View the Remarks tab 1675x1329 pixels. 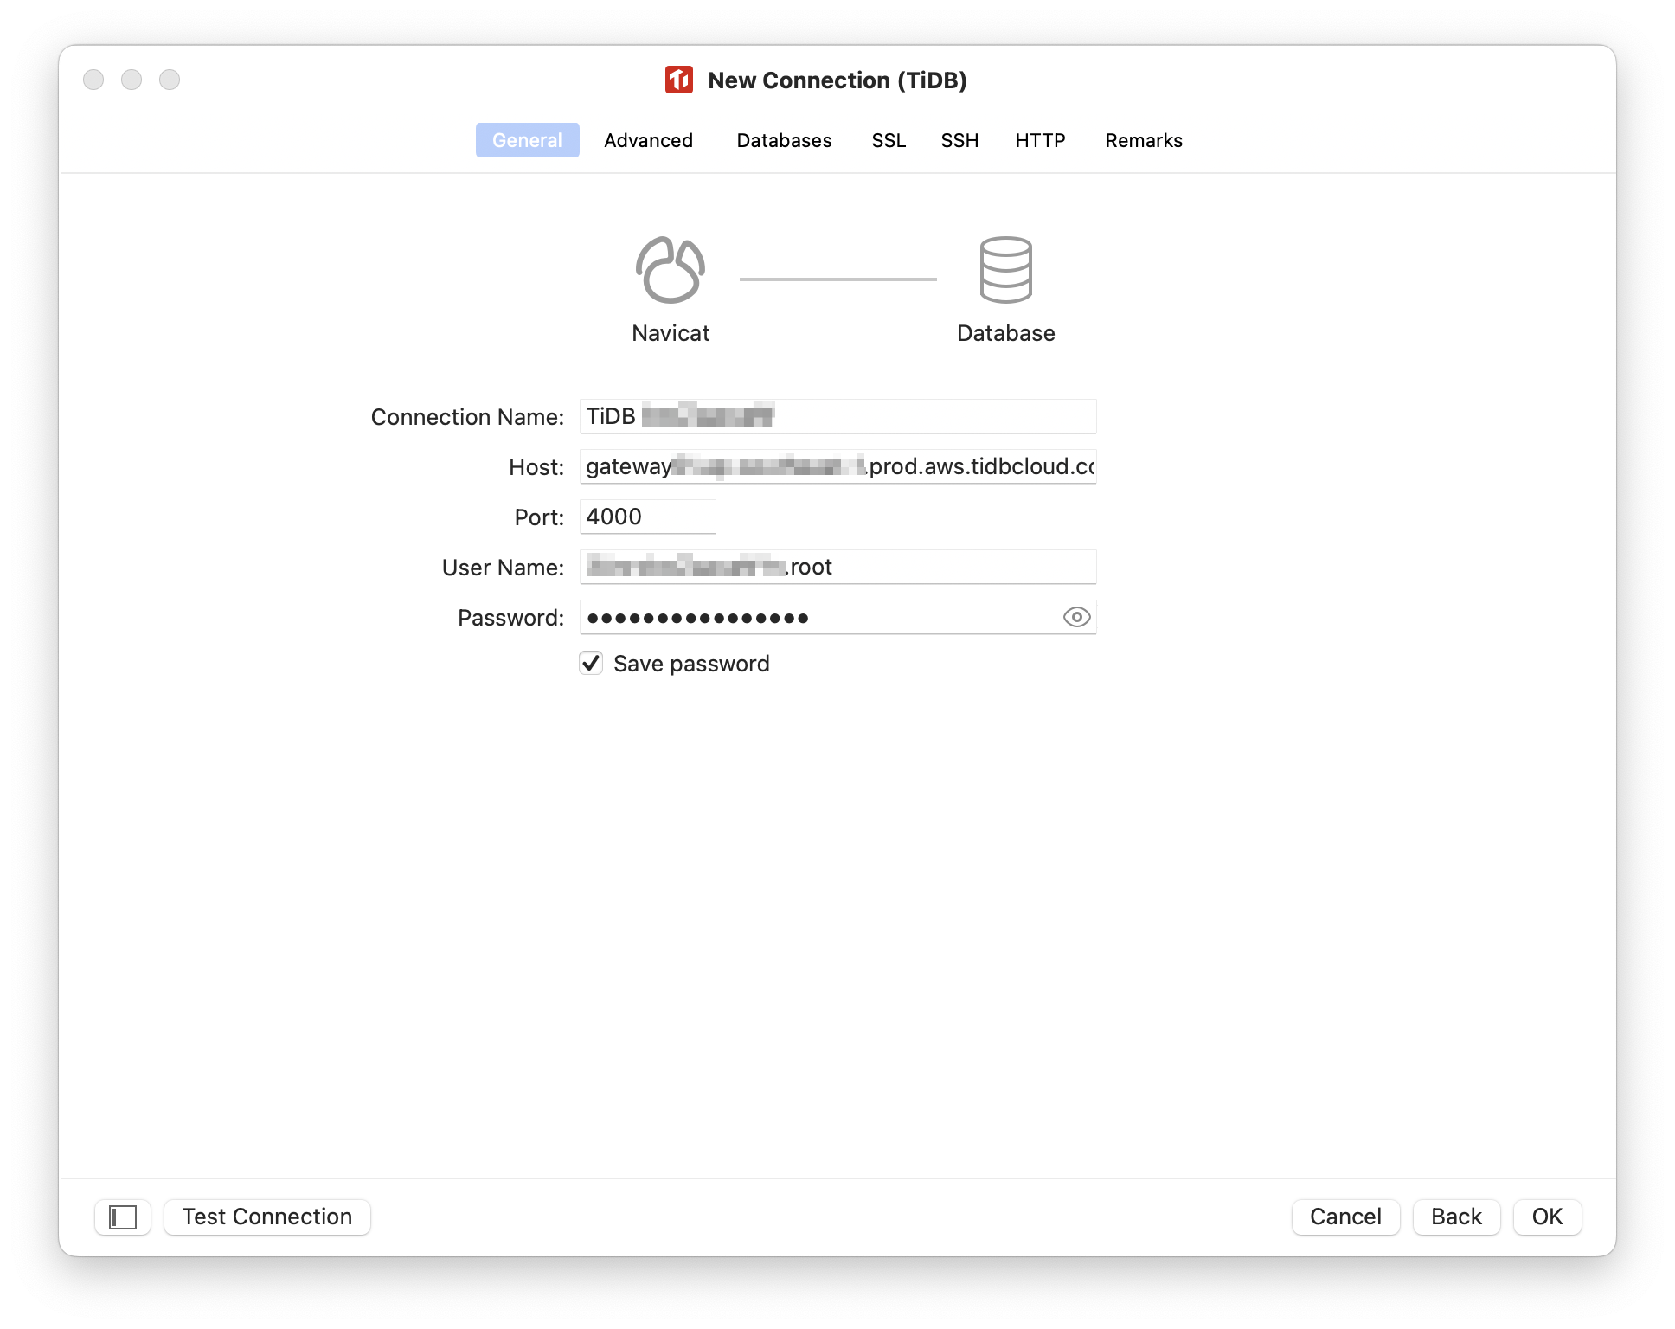click(x=1144, y=140)
